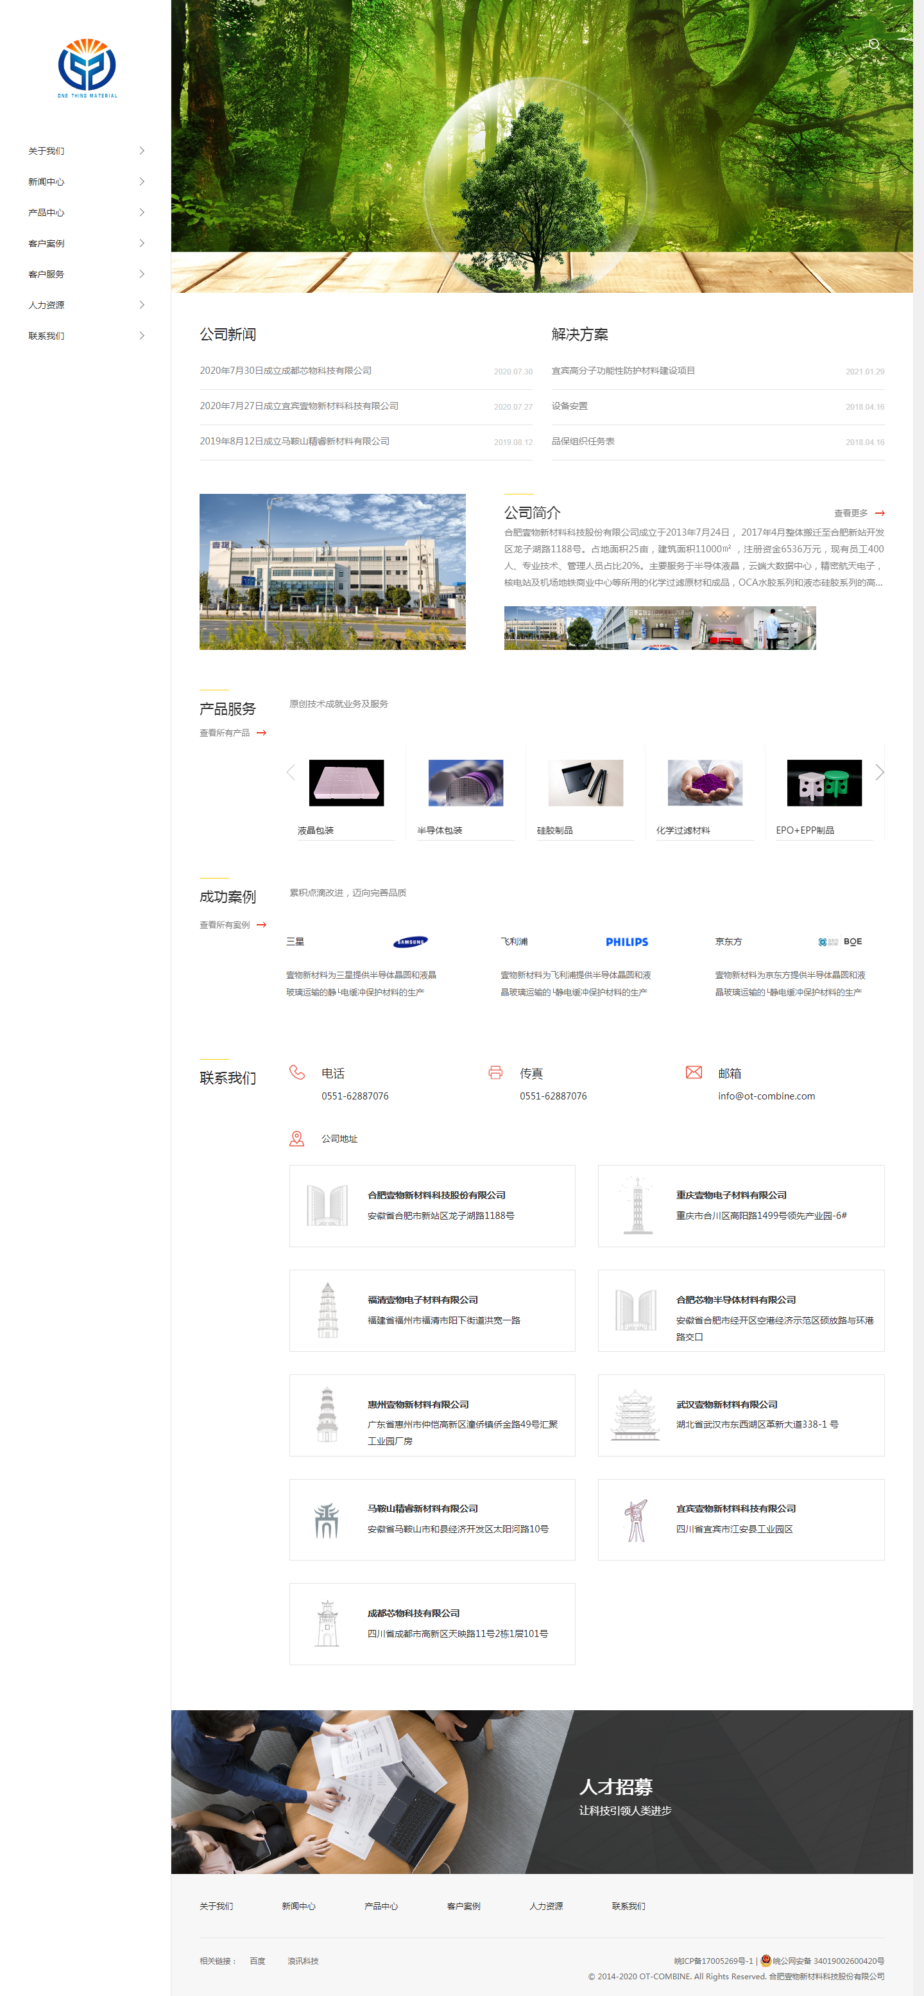Click the company address location pin icon
This screenshot has height=1996, width=924.
tap(297, 1138)
